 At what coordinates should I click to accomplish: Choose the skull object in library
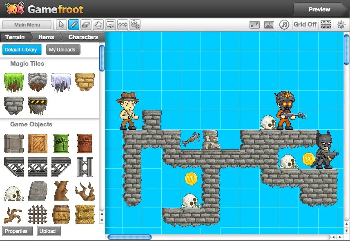13,193
